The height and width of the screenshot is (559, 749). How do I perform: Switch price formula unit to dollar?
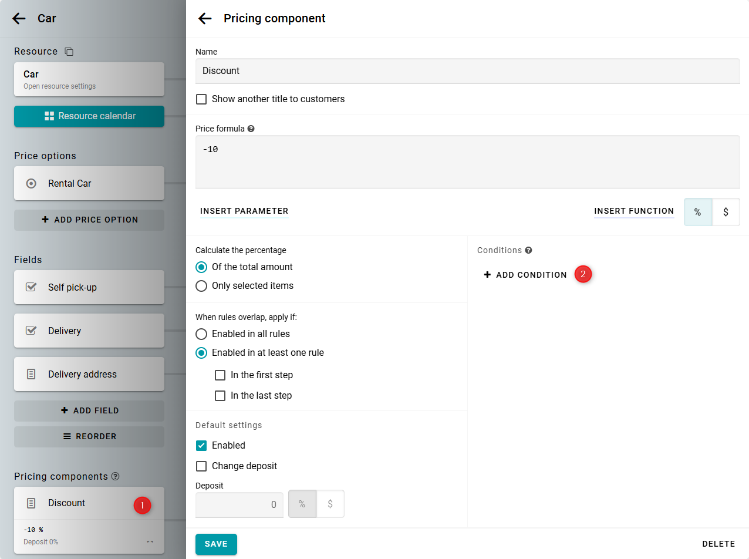[x=726, y=212]
